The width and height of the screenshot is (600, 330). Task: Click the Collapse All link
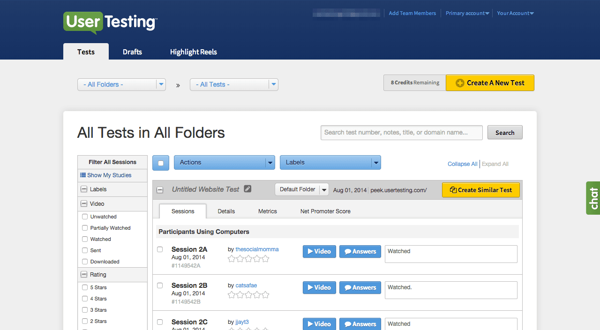tap(462, 164)
